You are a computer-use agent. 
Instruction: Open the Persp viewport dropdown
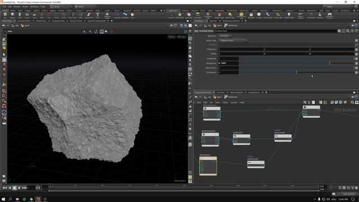pyautogui.click(x=172, y=37)
